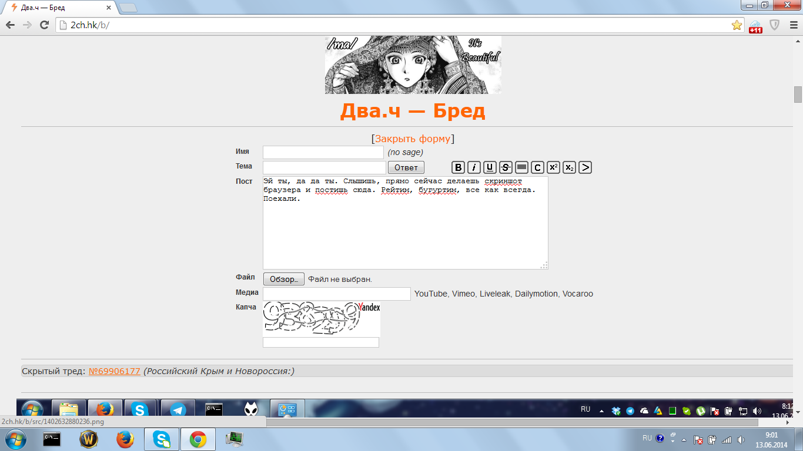Click the "Пост" form label
The height and width of the screenshot is (451, 803).
244,181
